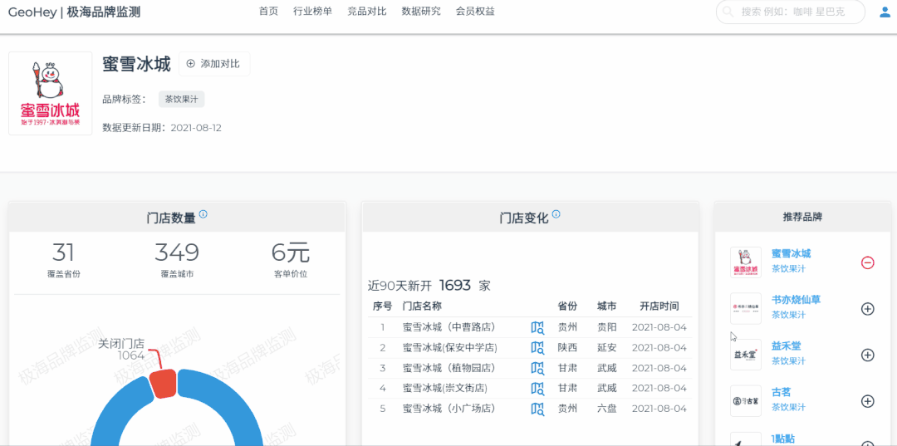The height and width of the screenshot is (446, 897).
Task: Open the 竞品对比 menu item
Action: (x=367, y=11)
